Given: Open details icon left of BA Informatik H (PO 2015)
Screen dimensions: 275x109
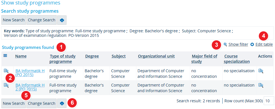Looking at the screenshot, I should point(6,71).
